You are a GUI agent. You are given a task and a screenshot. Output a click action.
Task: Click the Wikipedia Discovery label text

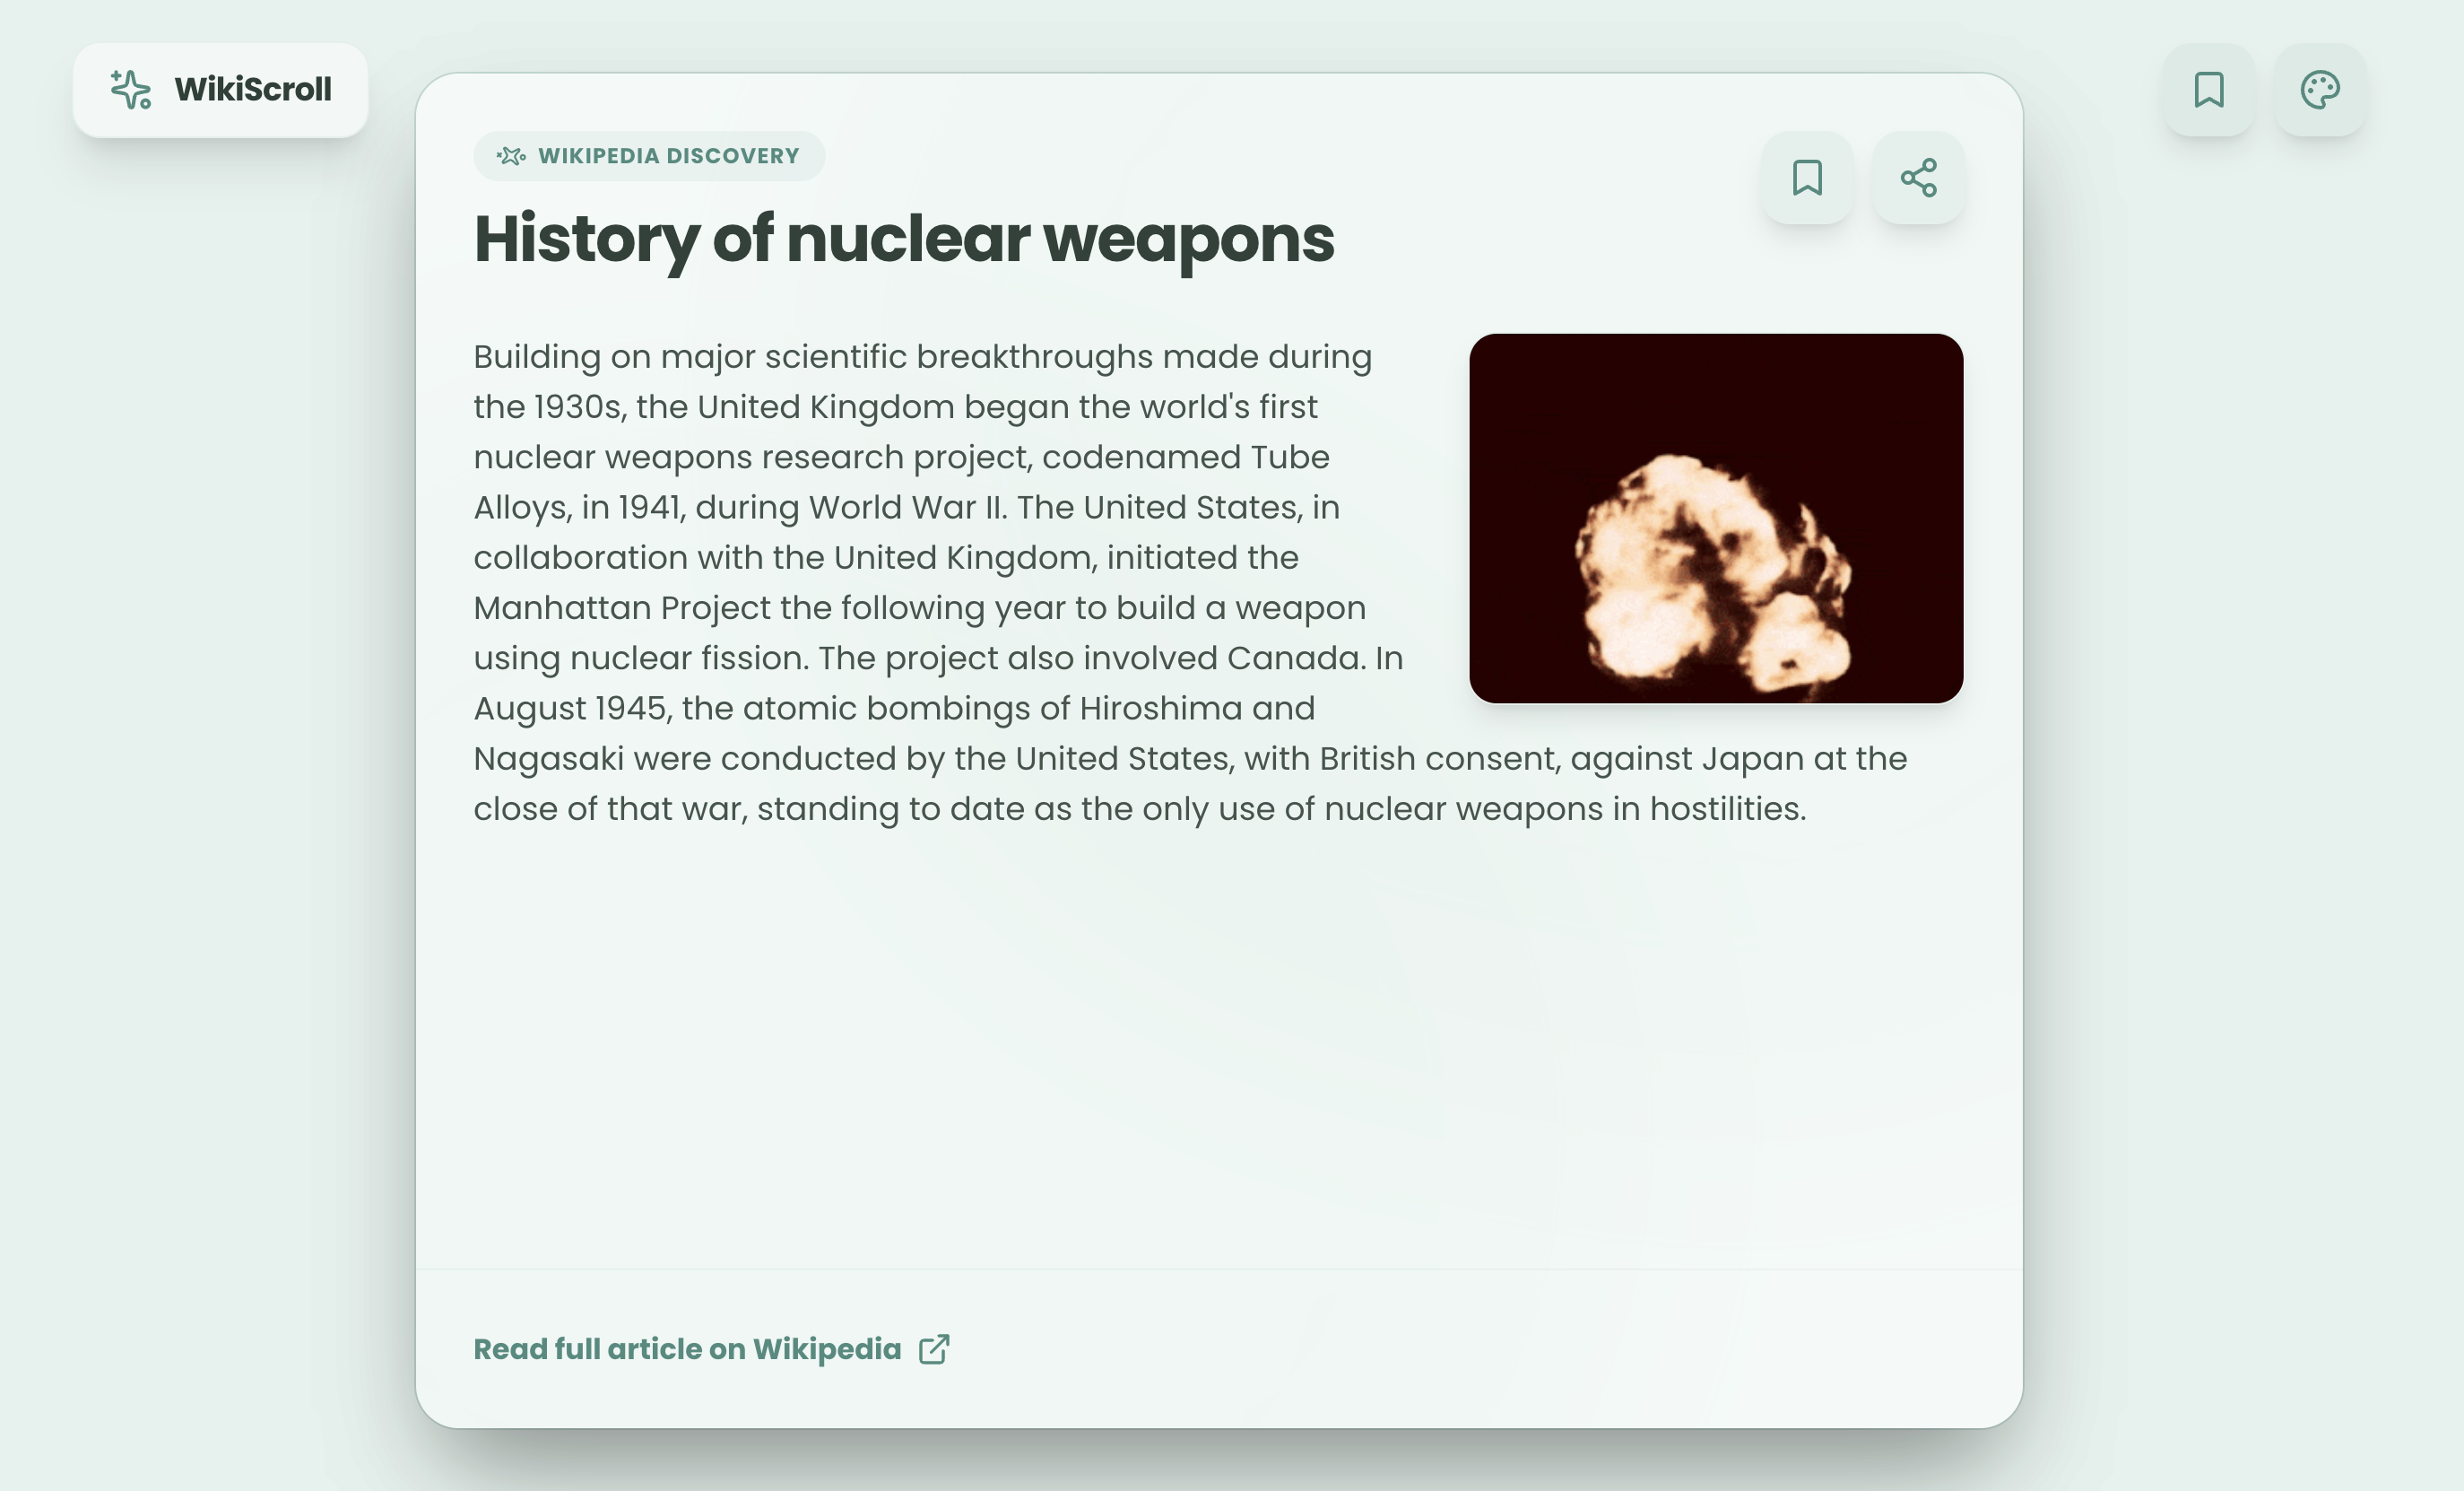click(x=668, y=156)
